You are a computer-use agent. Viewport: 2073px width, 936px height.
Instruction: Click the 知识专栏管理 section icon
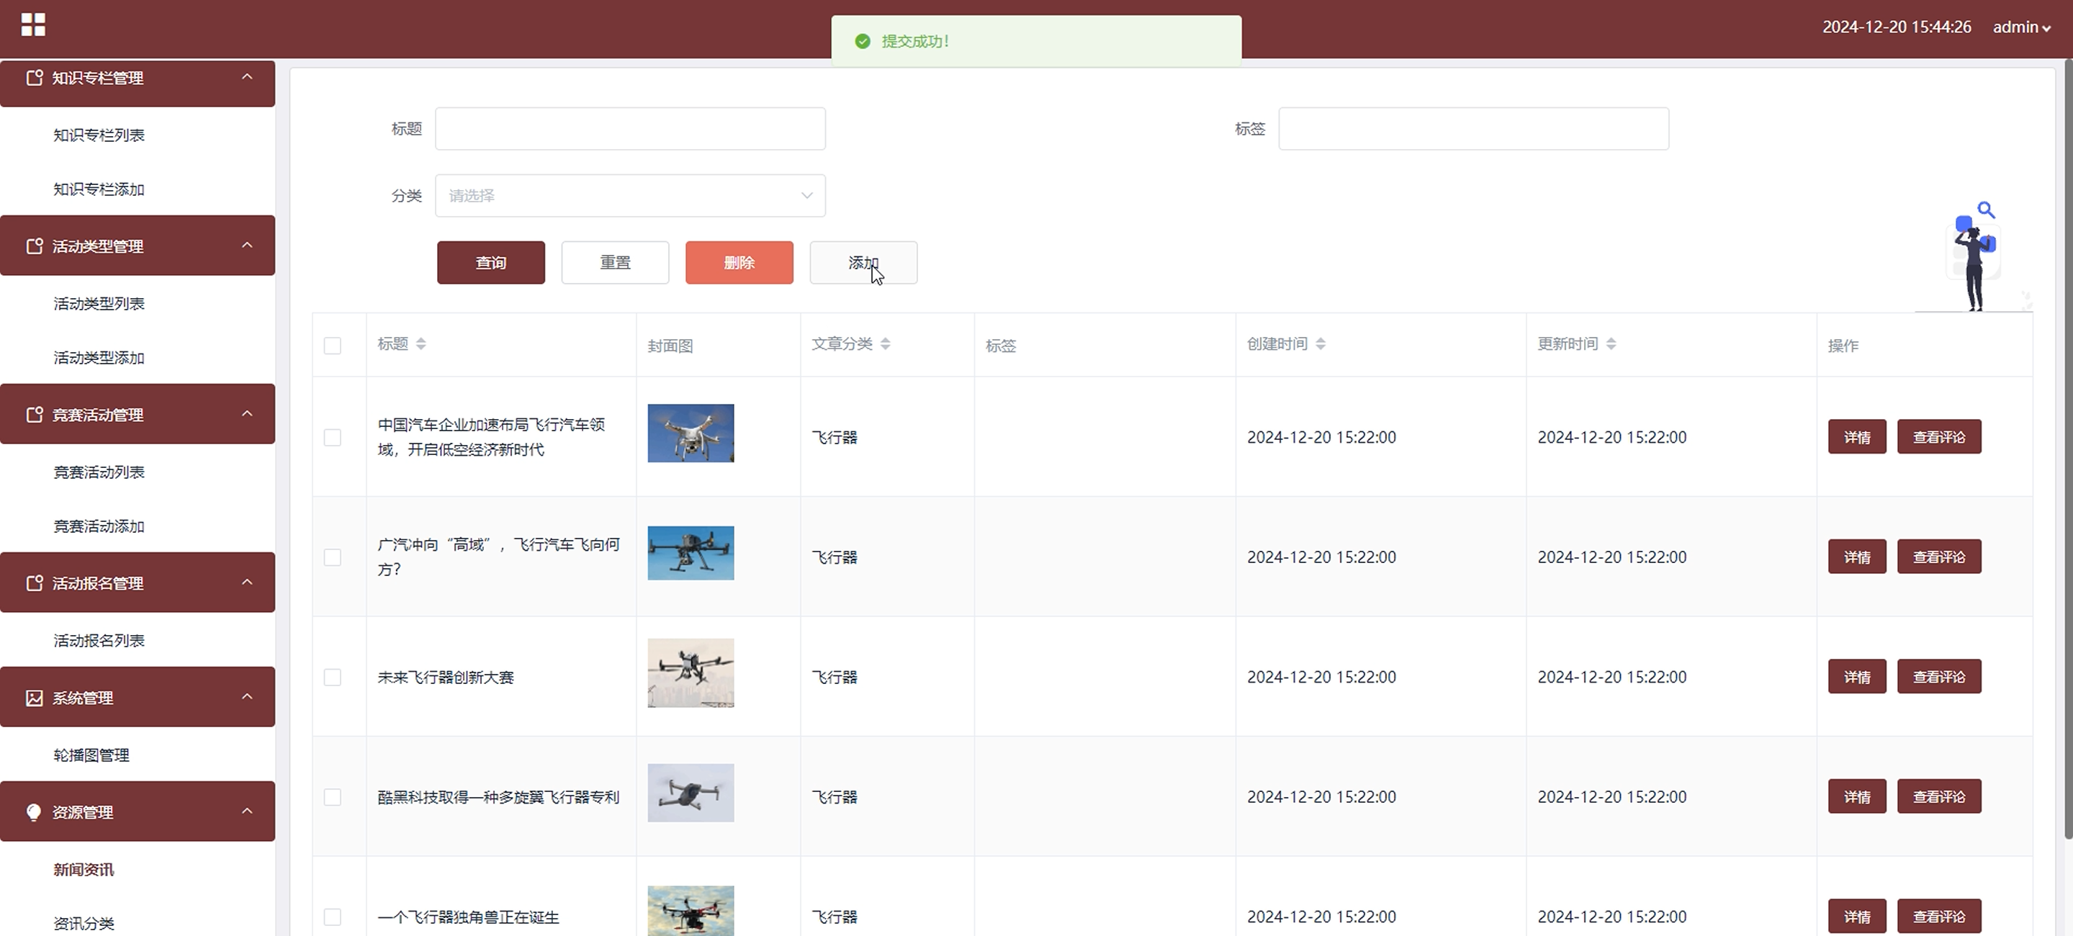click(34, 78)
